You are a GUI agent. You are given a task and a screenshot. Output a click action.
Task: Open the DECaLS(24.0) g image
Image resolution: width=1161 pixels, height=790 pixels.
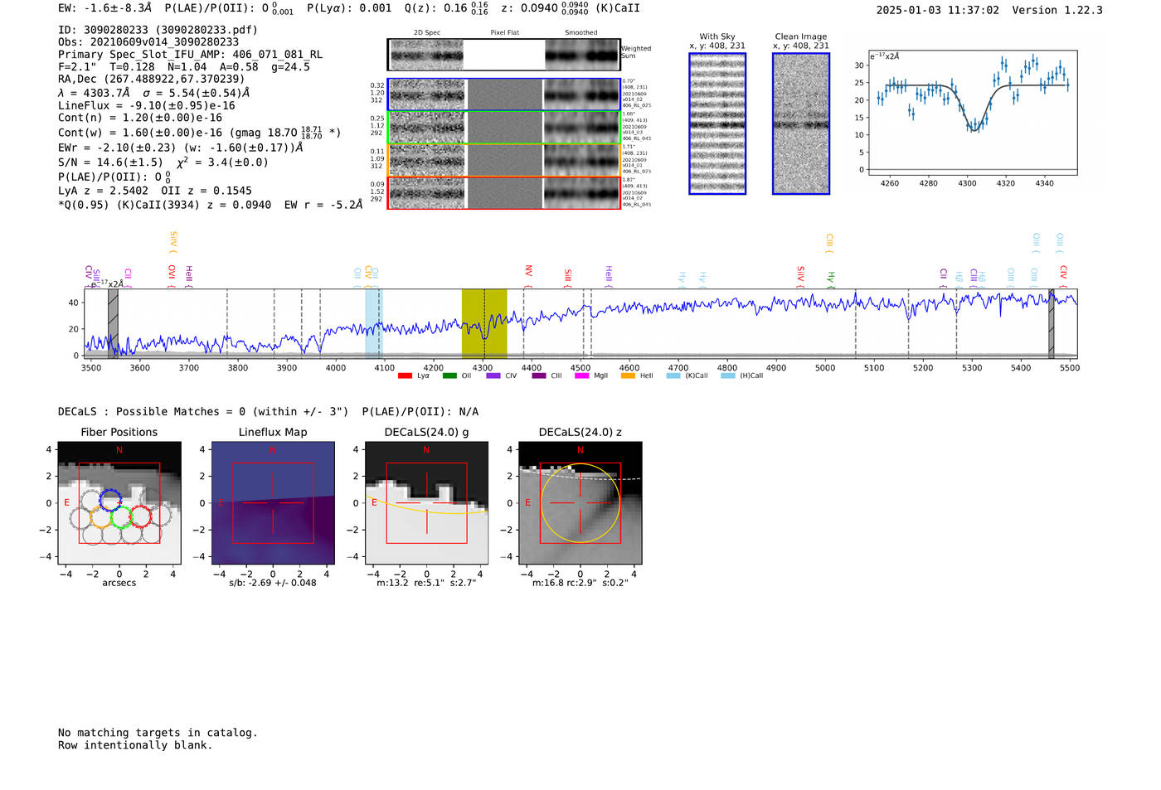[427, 502]
